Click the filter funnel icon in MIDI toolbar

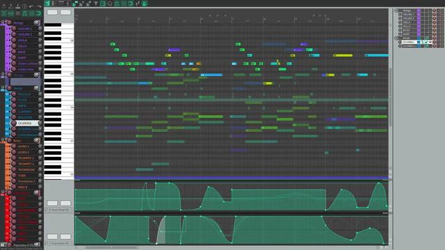pyautogui.click(x=96, y=3)
